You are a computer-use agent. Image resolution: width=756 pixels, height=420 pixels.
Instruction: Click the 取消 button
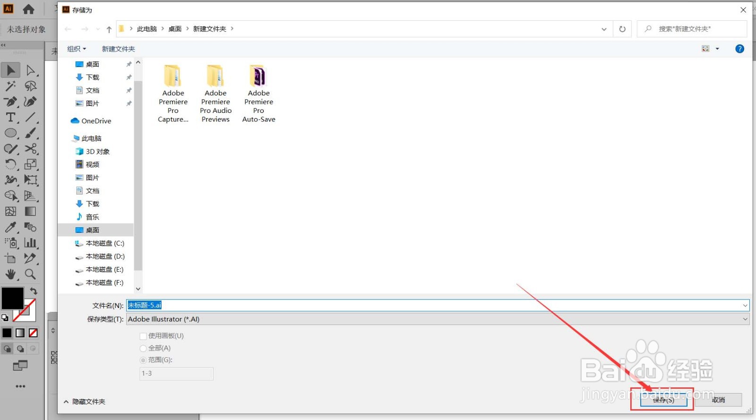click(719, 400)
